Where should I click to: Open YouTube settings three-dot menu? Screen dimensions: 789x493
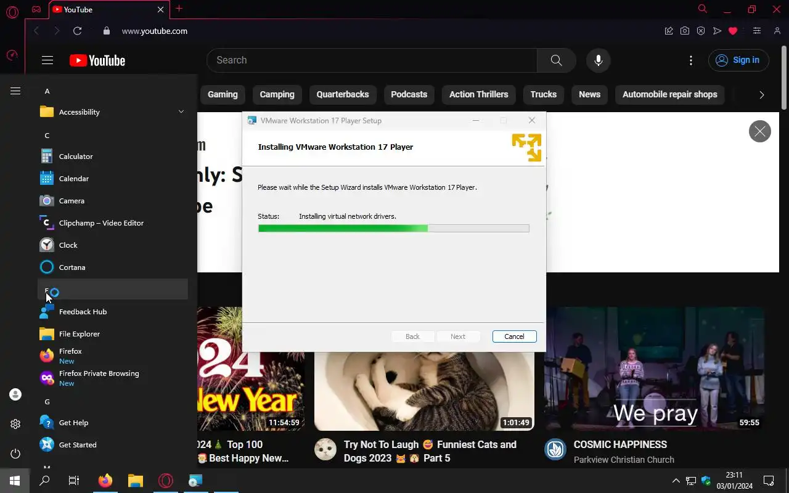691,60
